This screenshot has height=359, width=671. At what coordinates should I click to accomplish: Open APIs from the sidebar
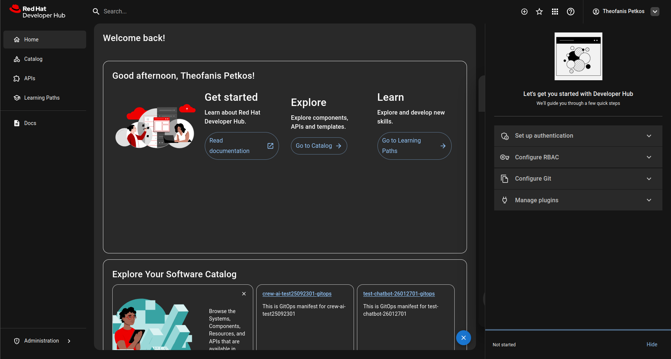pyautogui.click(x=45, y=78)
